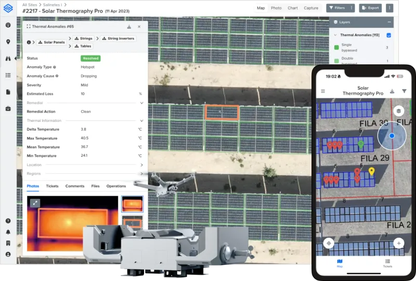Open the list view sidebar icon
Image resolution: width=416 pixels, height=281 pixels.
click(8, 75)
